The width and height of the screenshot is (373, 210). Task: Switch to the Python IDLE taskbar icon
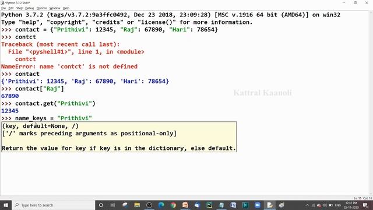tap(269, 205)
